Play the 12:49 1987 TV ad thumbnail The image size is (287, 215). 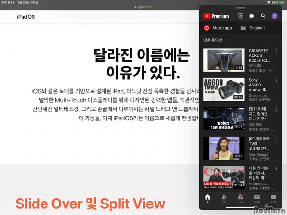pos(224,148)
